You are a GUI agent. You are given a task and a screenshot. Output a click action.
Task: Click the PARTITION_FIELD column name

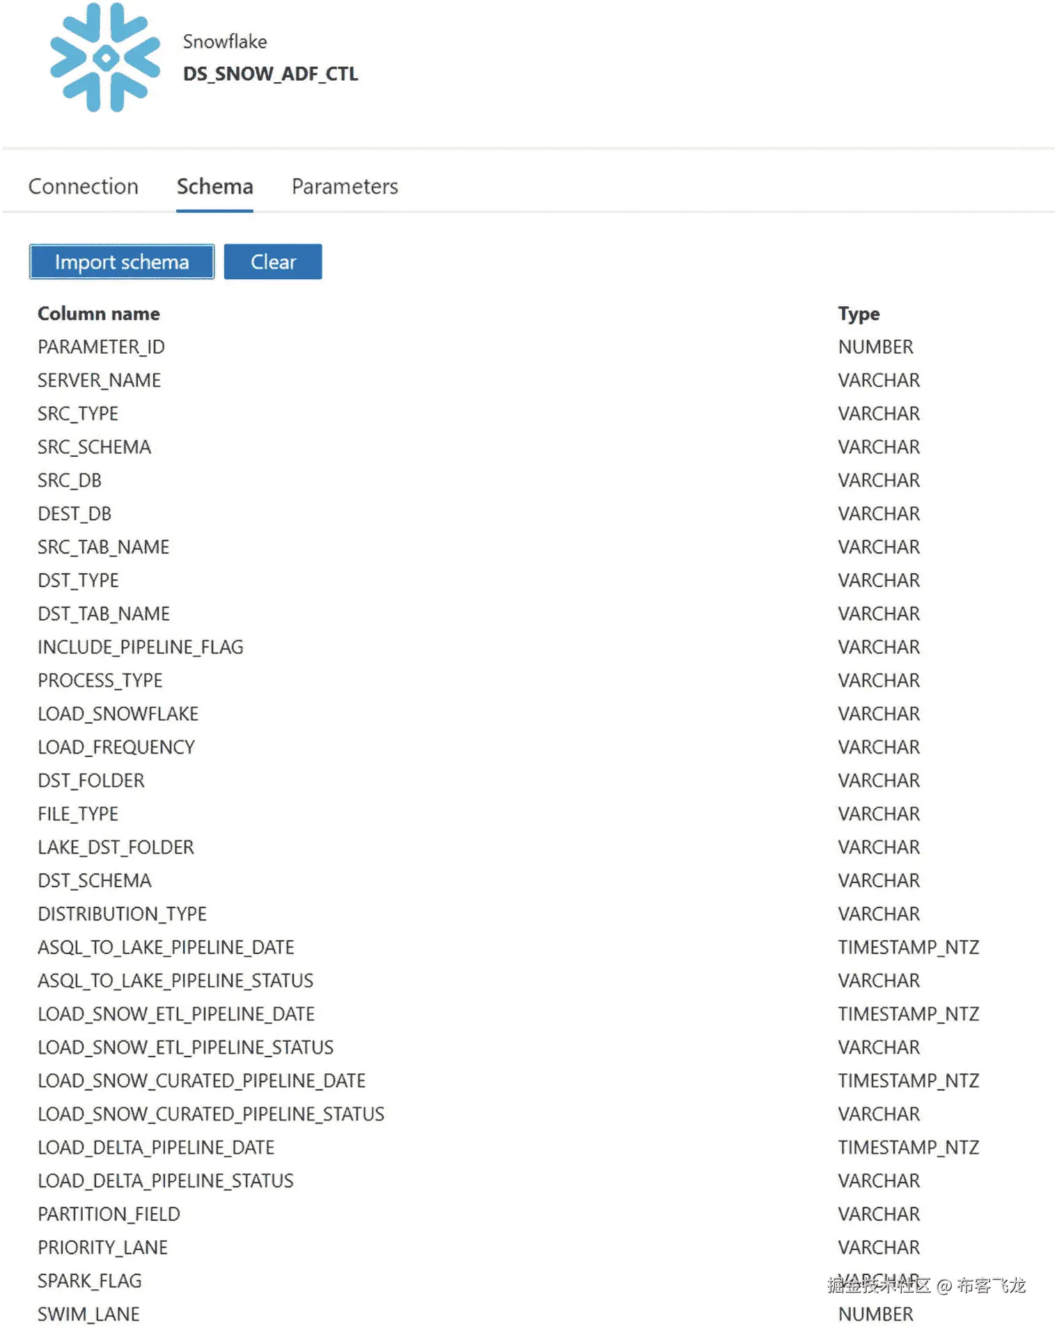(x=109, y=1215)
